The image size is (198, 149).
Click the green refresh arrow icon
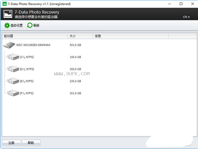[x=30, y=25]
